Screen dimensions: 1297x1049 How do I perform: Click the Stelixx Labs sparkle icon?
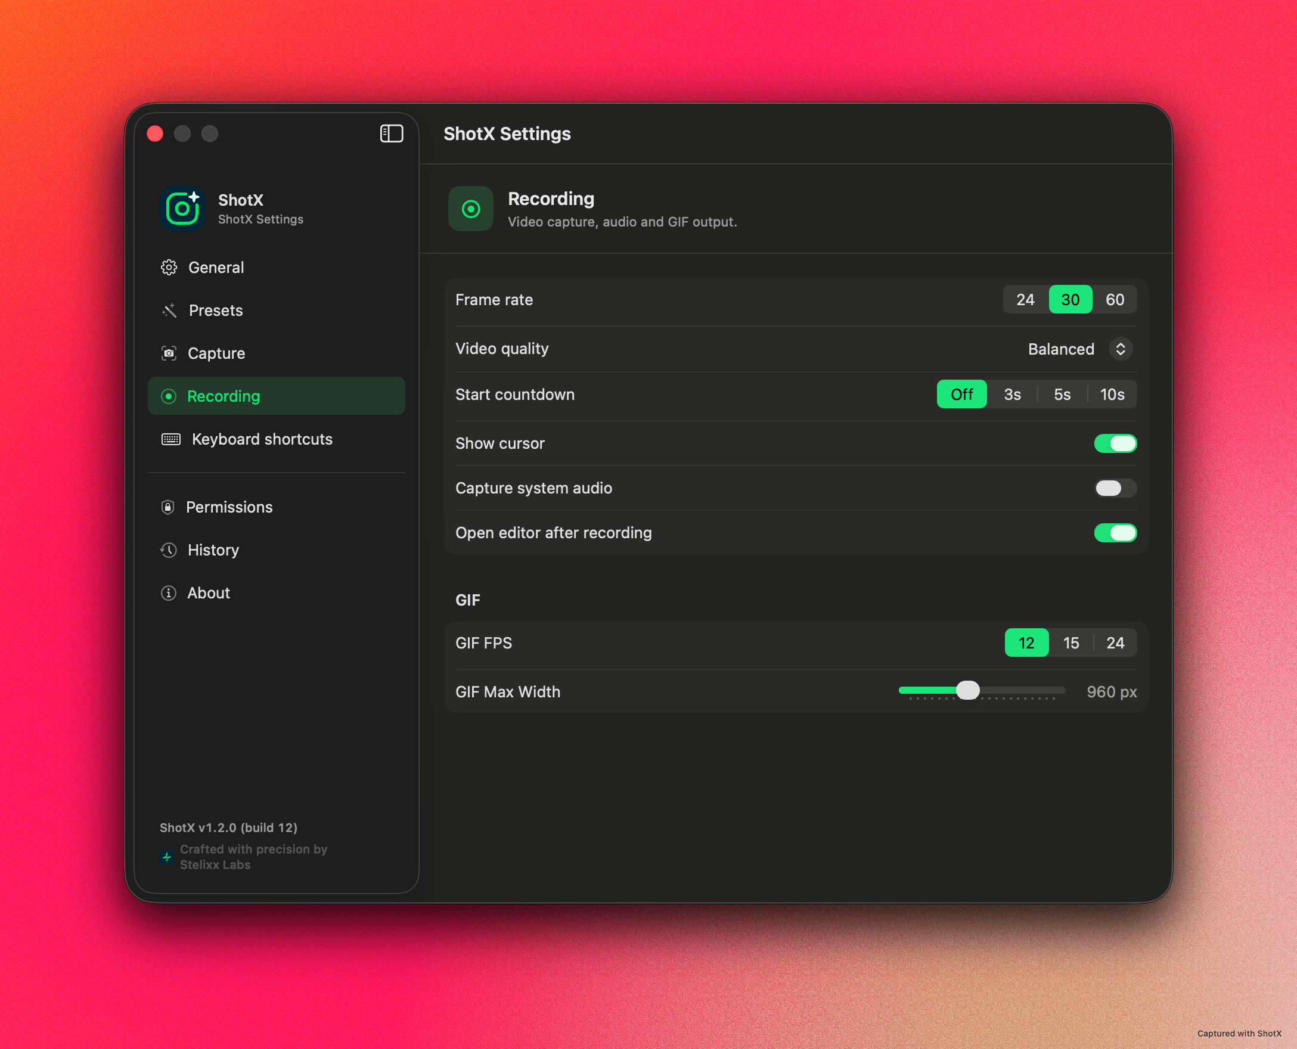(167, 856)
